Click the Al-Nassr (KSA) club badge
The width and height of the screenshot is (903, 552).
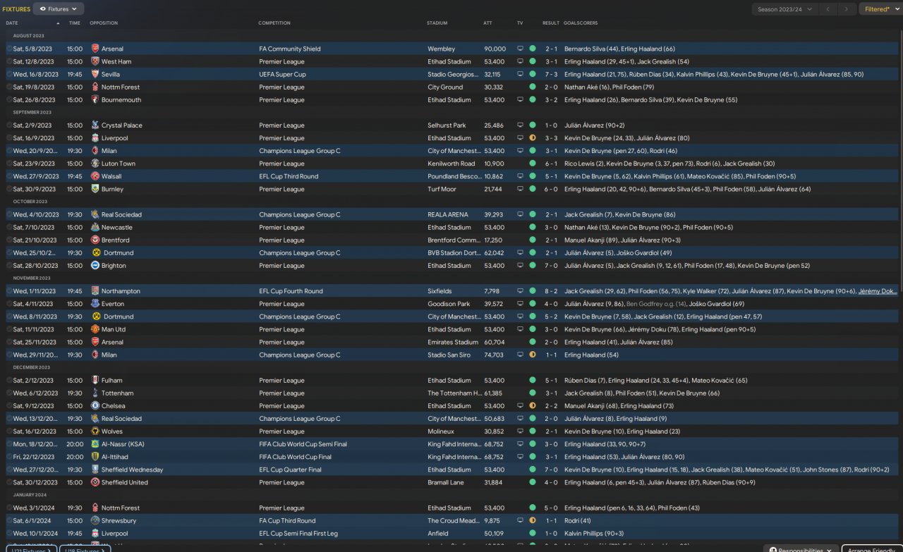(x=95, y=444)
